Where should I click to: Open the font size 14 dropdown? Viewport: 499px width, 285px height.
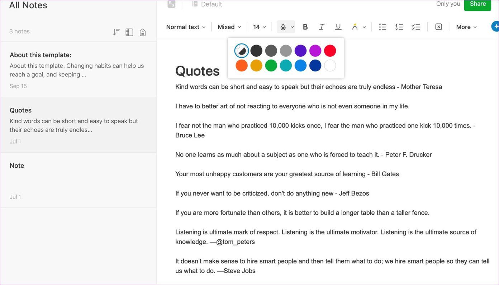260,27
